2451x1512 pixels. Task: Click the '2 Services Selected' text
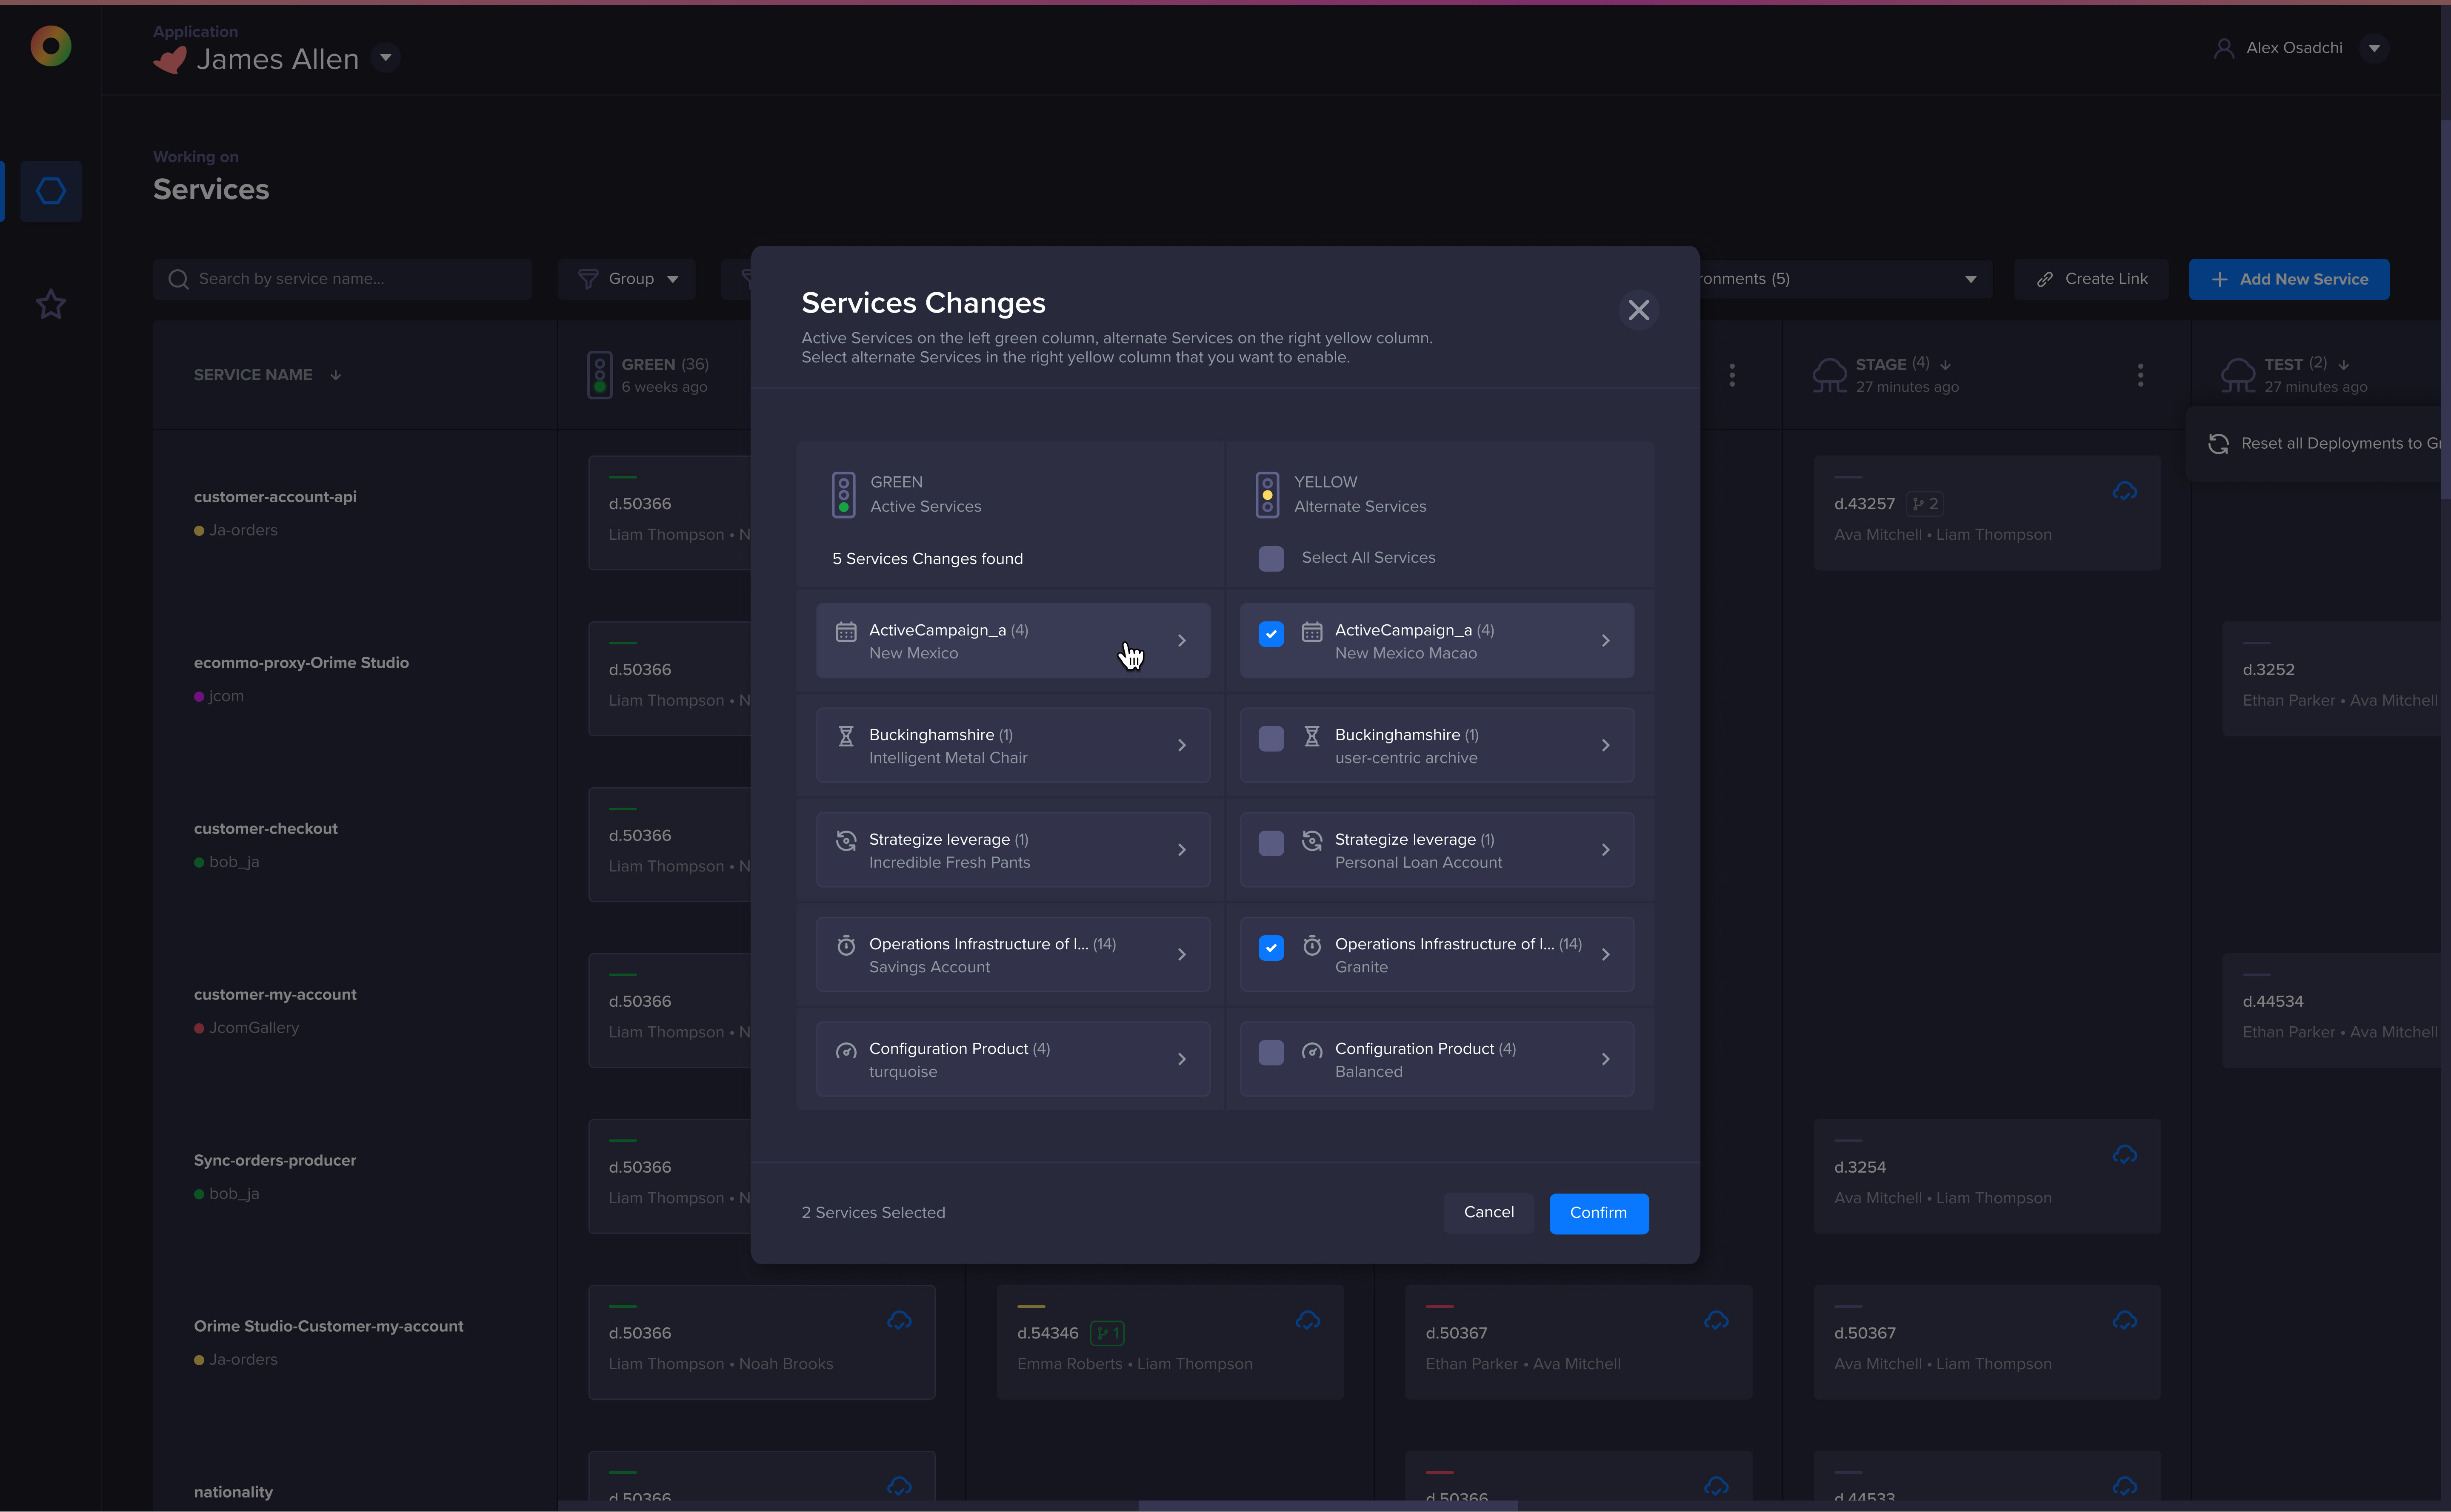click(873, 1213)
